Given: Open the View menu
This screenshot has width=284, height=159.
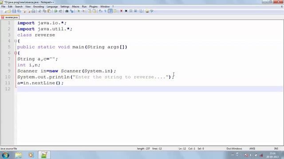Looking at the screenshot, I should (x=28, y=7).
